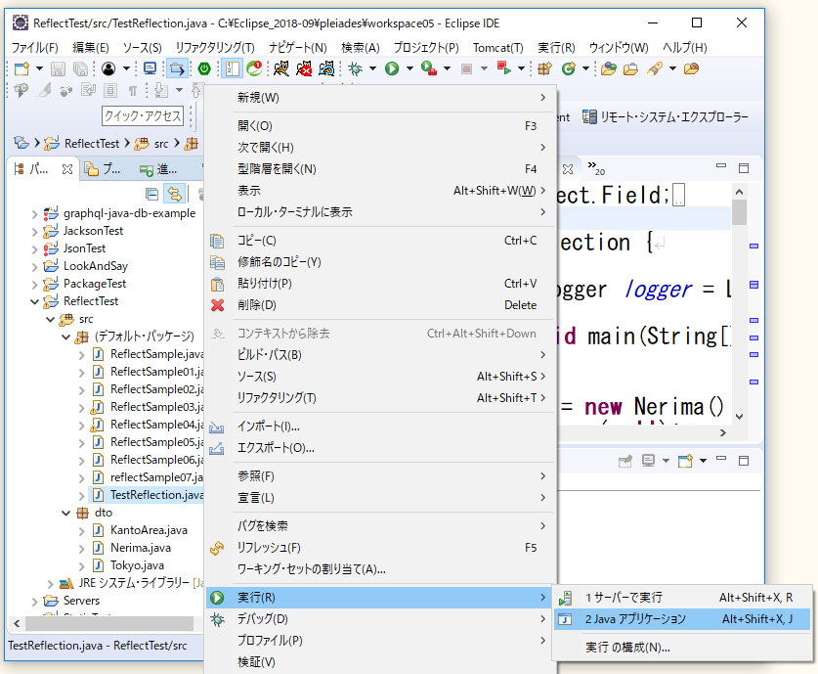This screenshot has width=818, height=674.
Task: Click the Save All toolbar icon
Action: (x=80, y=68)
